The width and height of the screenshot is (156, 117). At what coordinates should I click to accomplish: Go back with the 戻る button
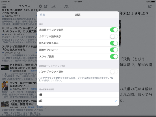click(42, 15)
